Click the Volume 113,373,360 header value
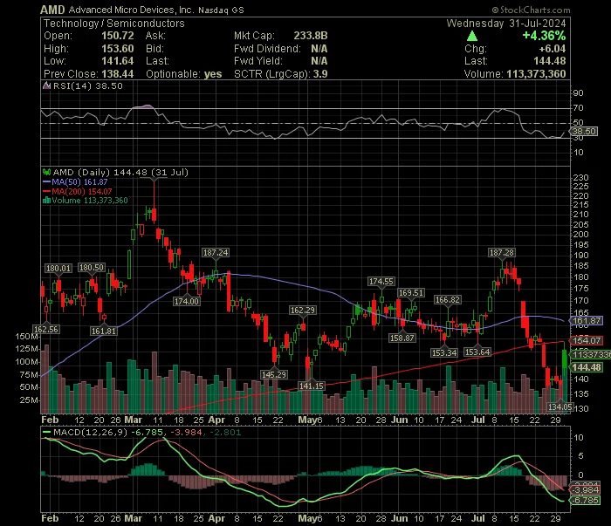The width and height of the screenshot is (611, 526). [536, 74]
